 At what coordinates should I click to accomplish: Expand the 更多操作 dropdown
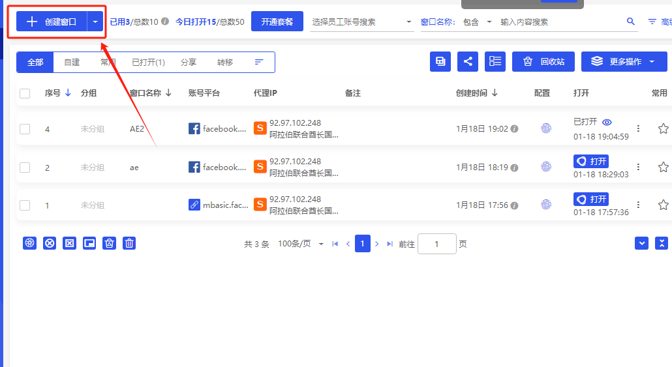click(624, 61)
